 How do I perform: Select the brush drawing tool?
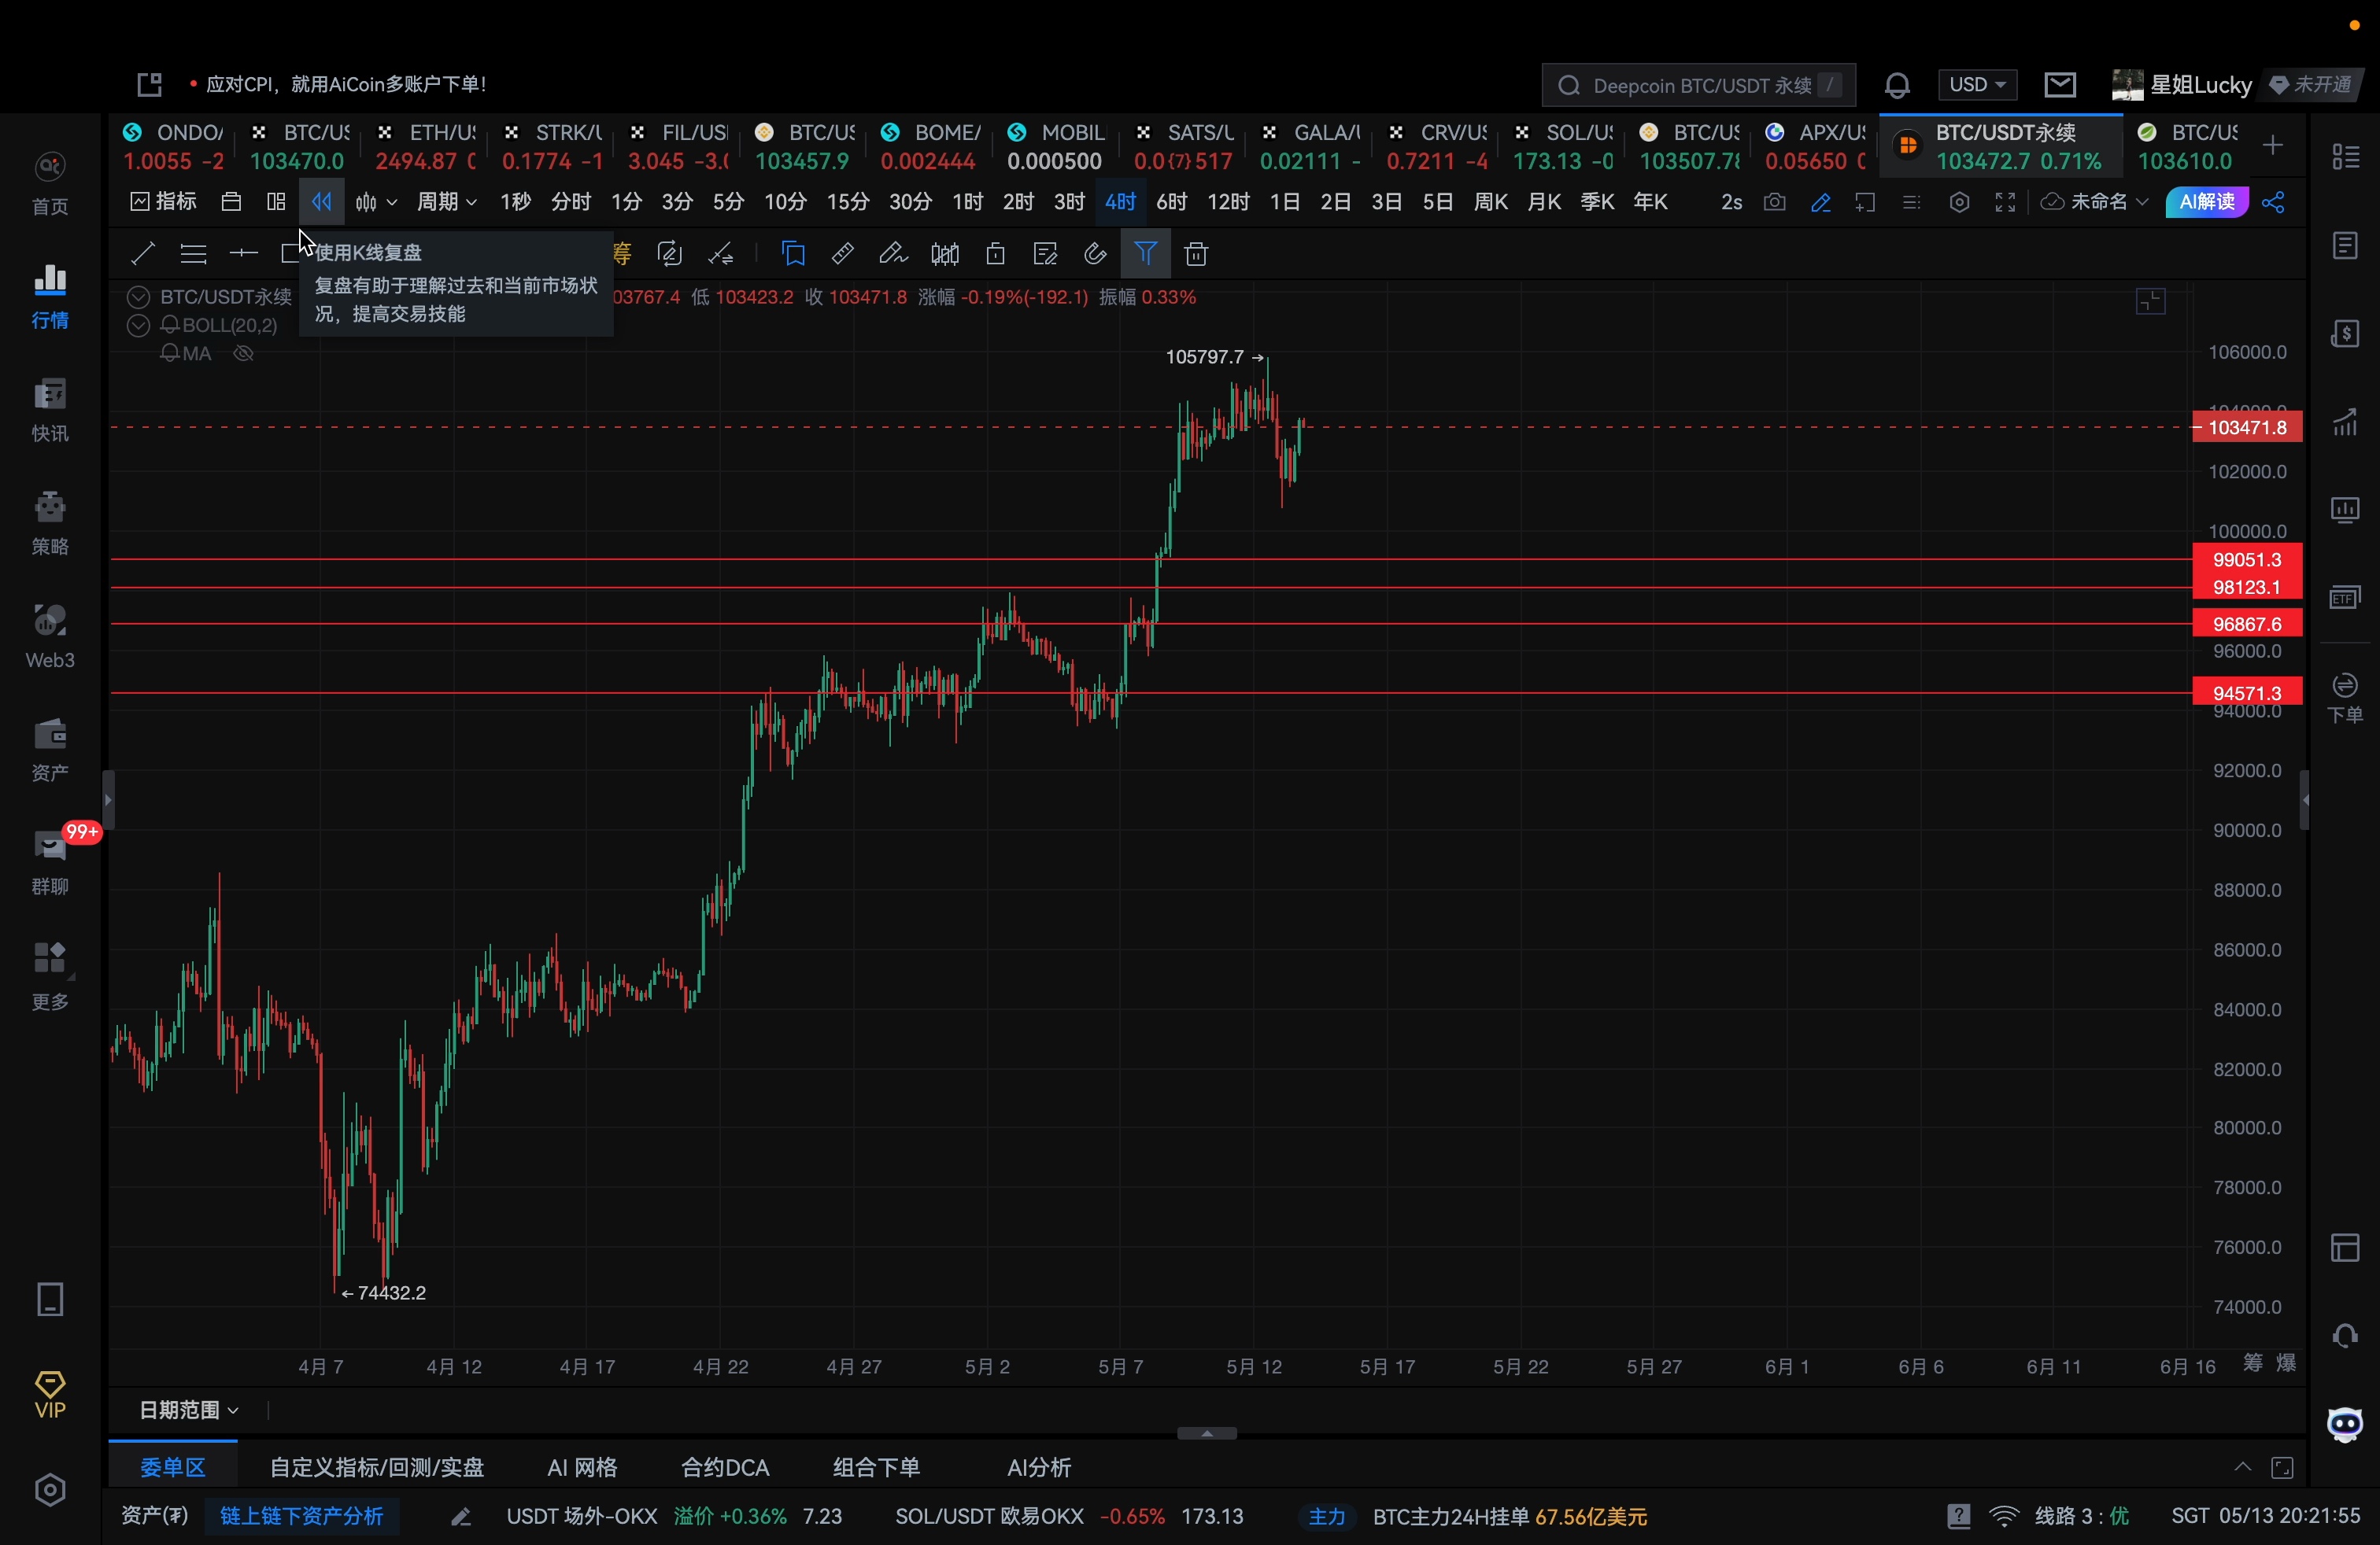892,254
